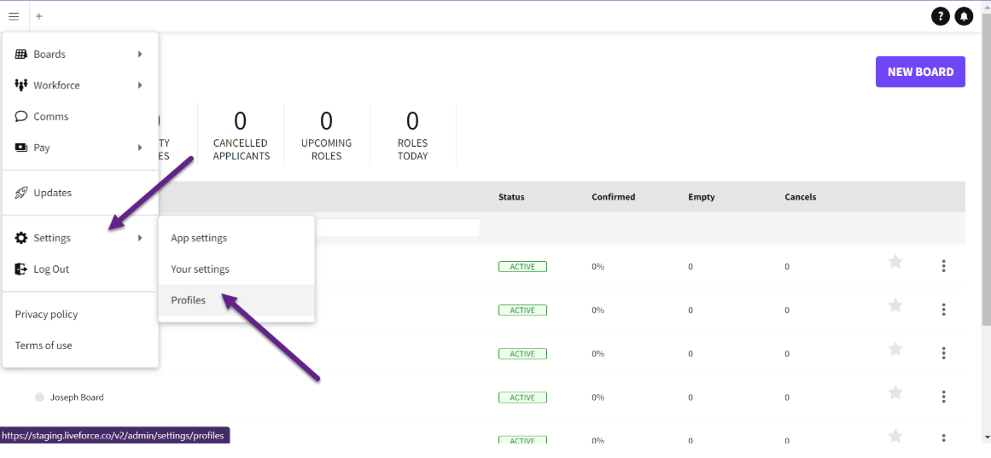Click the Boards grid icon
Screen dimensions: 991x458
click(20, 55)
